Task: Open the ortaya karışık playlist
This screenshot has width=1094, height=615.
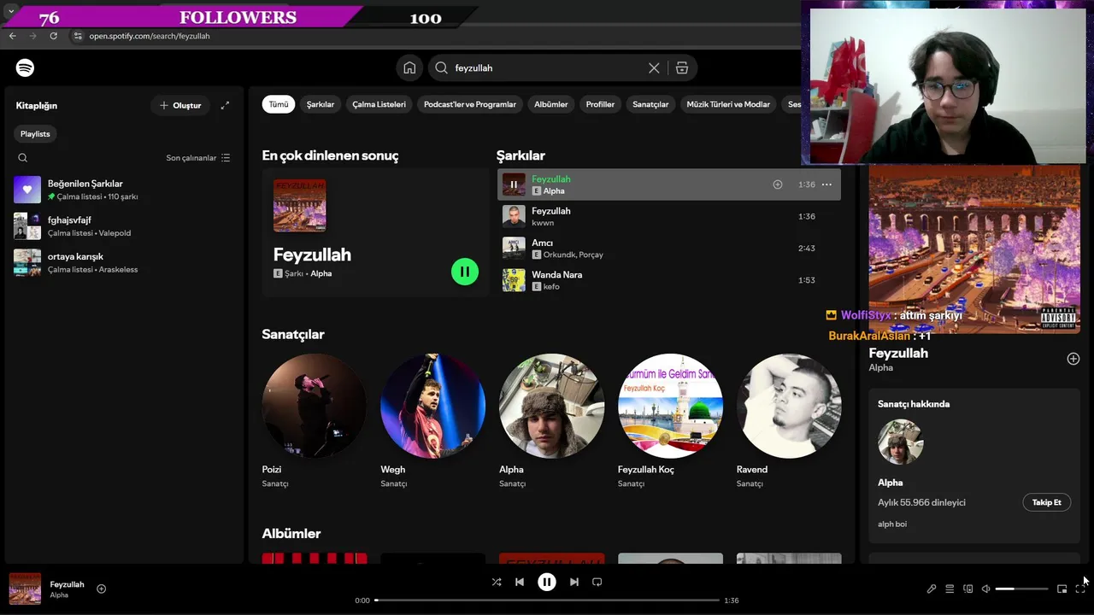Action: click(x=124, y=262)
